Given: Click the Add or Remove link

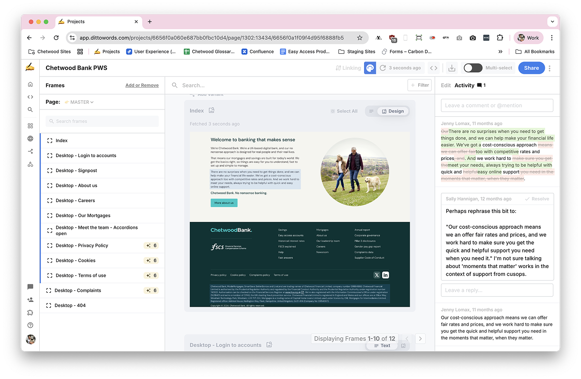Looking at the screenshot, I should tap(142, 85).
